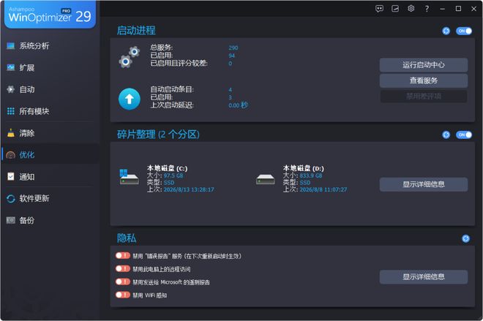Viewport: 483px width, 321px height.
Task: Click the 优化 gauge icon
Action: click(x=11, y=155)
